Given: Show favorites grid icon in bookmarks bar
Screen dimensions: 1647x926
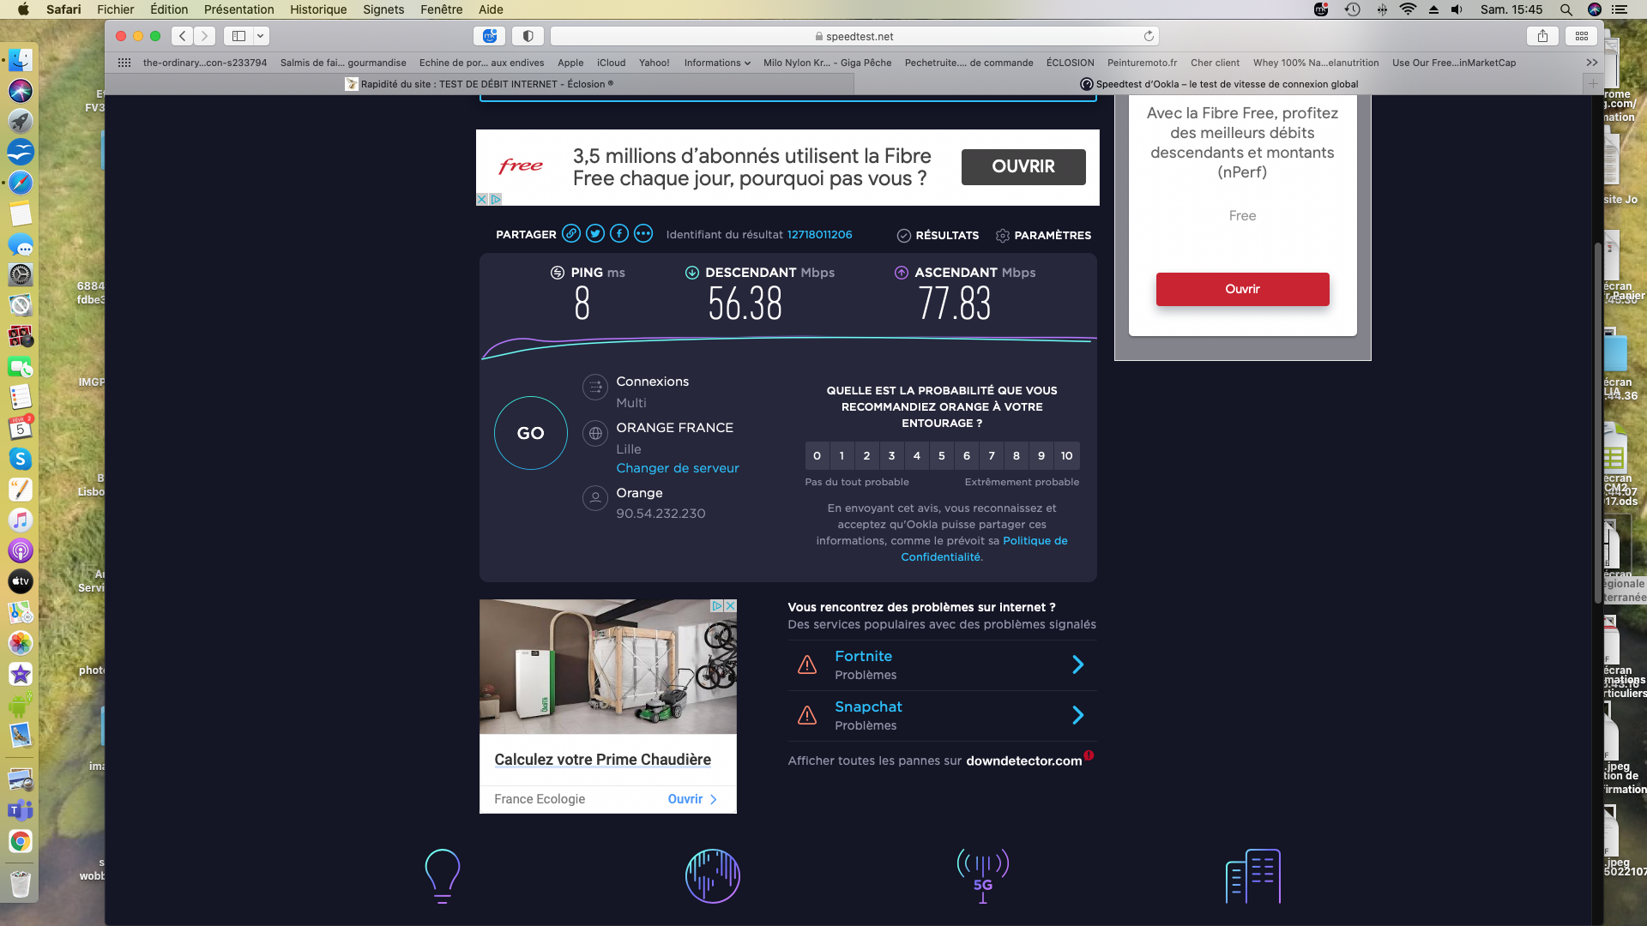Looking at the screenshot, I should (x=124, y=63).
